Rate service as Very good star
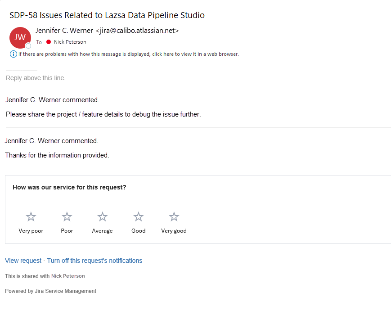Image resolution: width=391 pixels, height=324 pixels. [x=174, y=217]
